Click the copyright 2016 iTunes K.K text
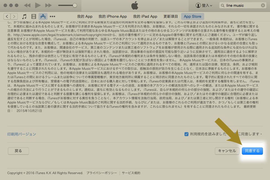 (x=45, y=173)
